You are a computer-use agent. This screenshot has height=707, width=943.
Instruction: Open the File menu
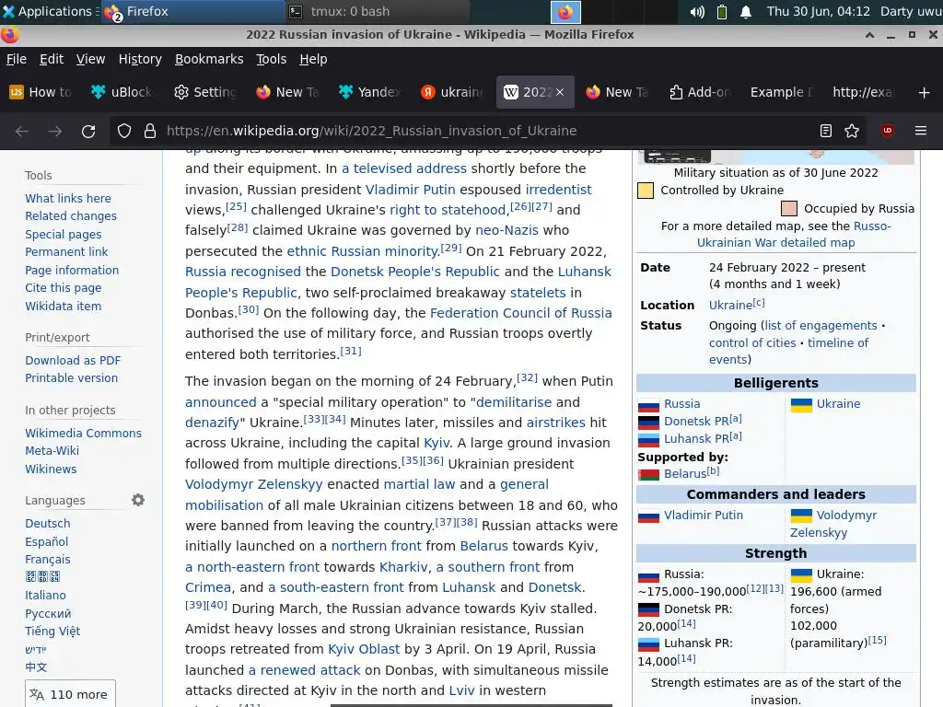click(17, 59)
